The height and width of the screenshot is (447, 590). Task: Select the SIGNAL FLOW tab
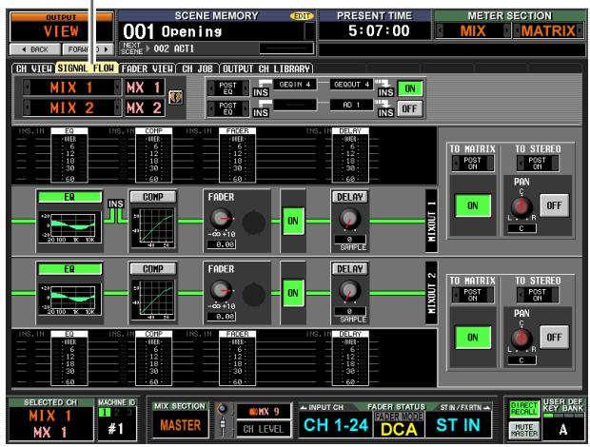(87, 68)
